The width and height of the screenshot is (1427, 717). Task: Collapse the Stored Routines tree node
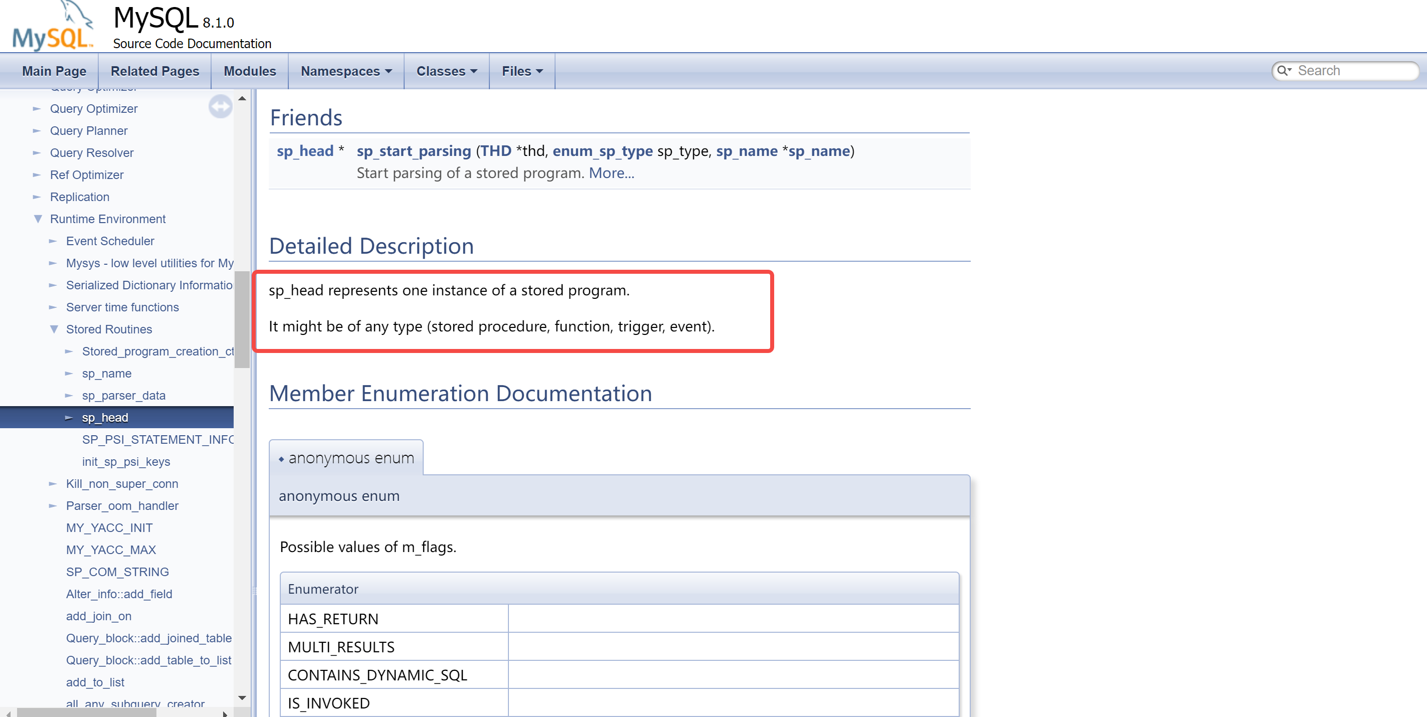point(54,329)
